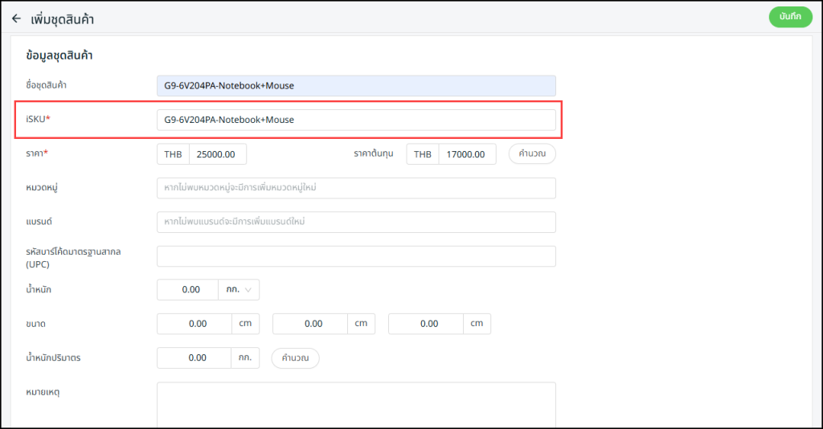Click the first ขนาด dimension field
The width and height of the screenshot is (823, 429).
click(194, 324)
